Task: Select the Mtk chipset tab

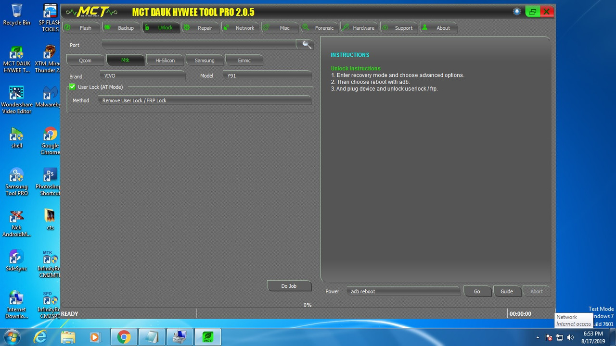Action: tap(125, 60)
